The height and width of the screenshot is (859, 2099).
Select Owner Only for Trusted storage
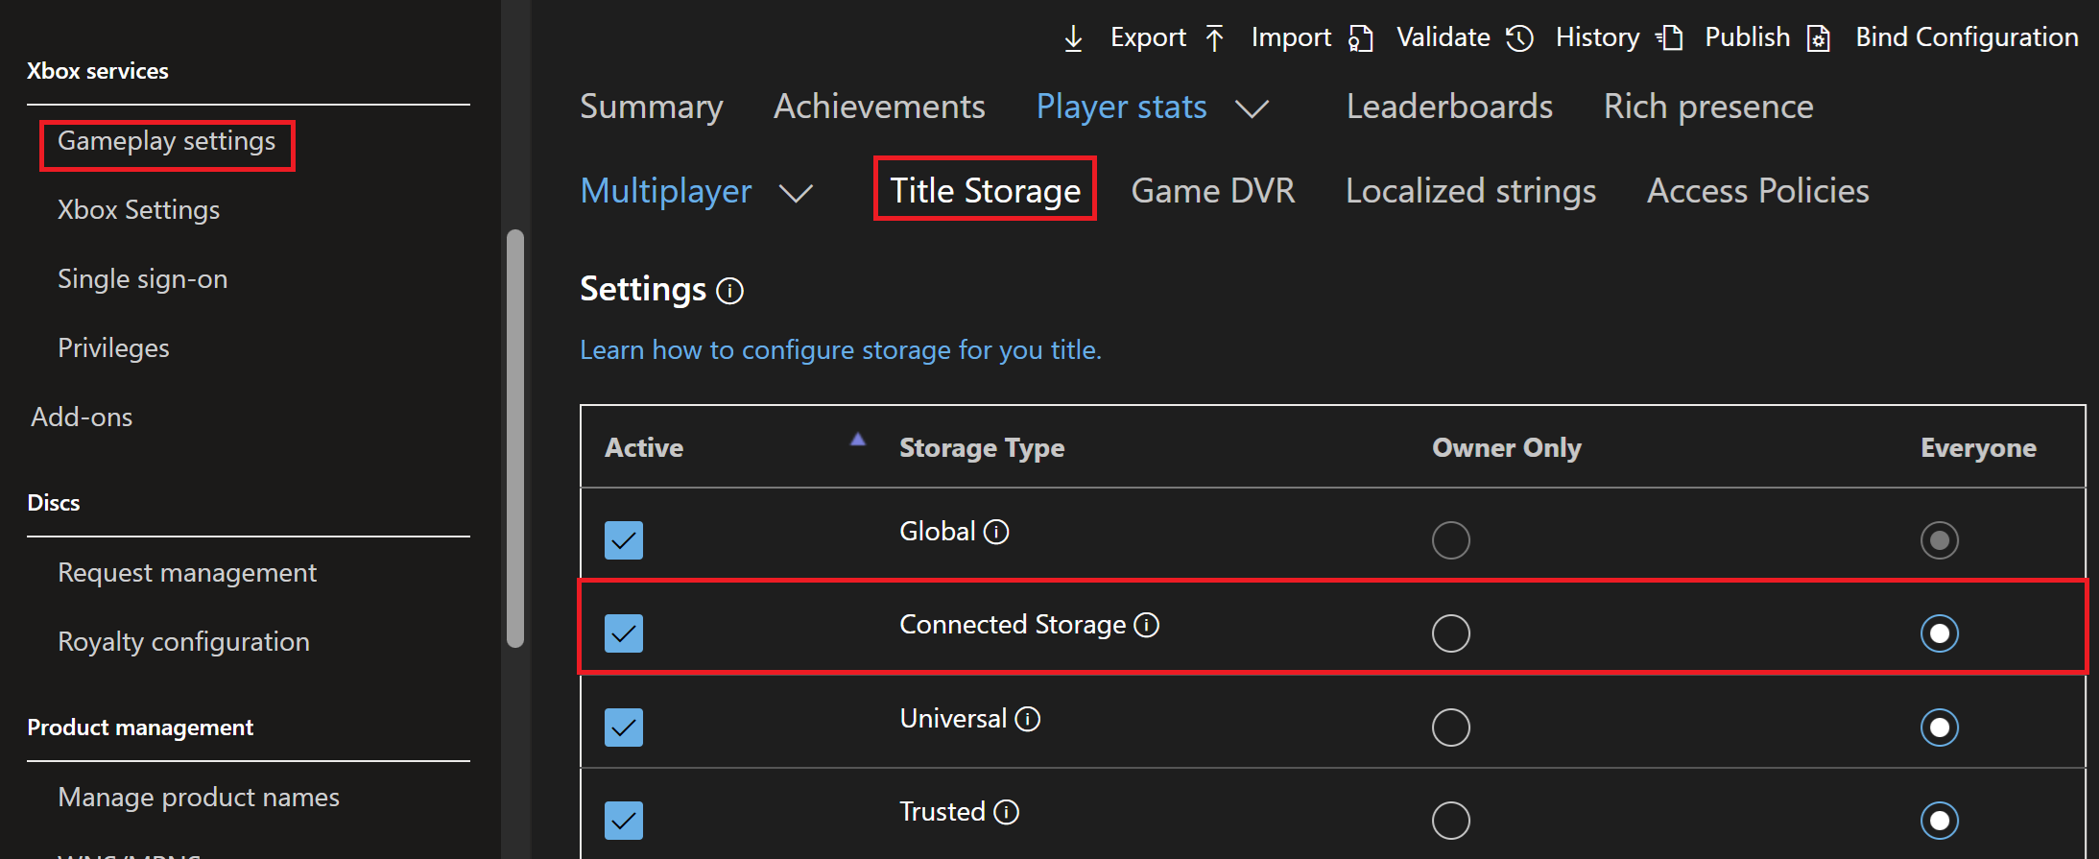[x=1451, y=821]
